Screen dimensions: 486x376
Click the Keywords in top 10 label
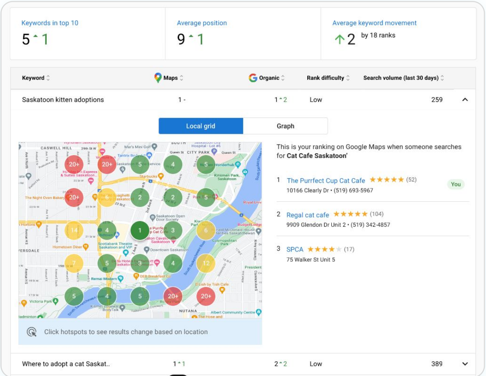pyautogui.click(x=50, y=23)
